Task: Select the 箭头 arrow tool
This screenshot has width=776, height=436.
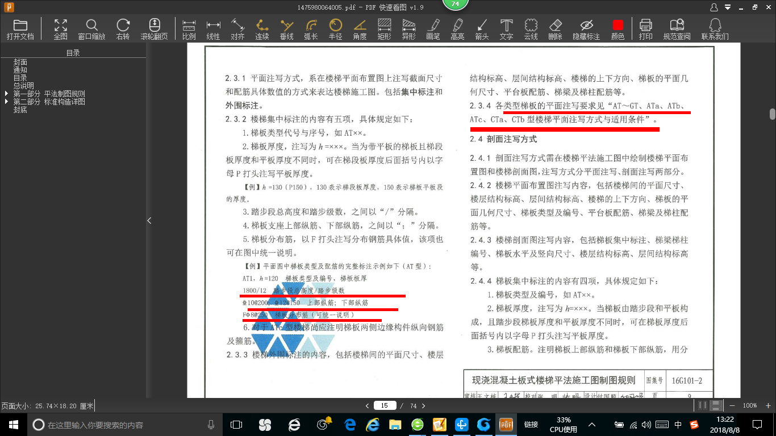Action: pyautogui.click(x=482, y=29)
